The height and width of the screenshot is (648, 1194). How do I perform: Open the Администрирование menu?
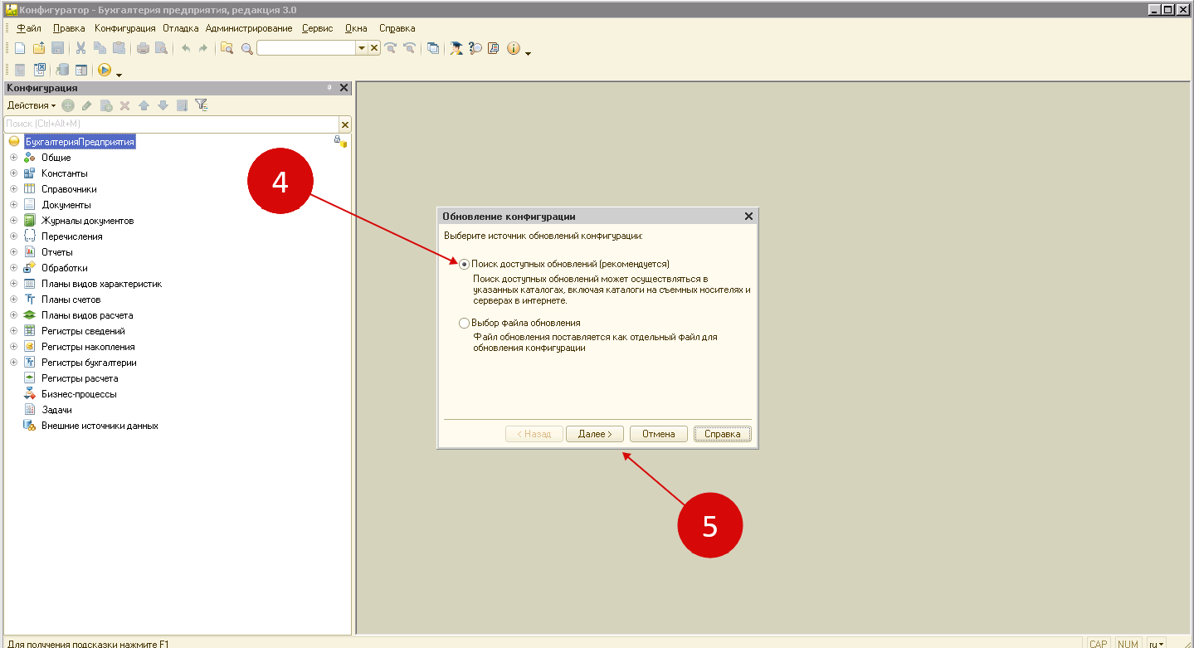pyautogui.click(x=249, y=28)
